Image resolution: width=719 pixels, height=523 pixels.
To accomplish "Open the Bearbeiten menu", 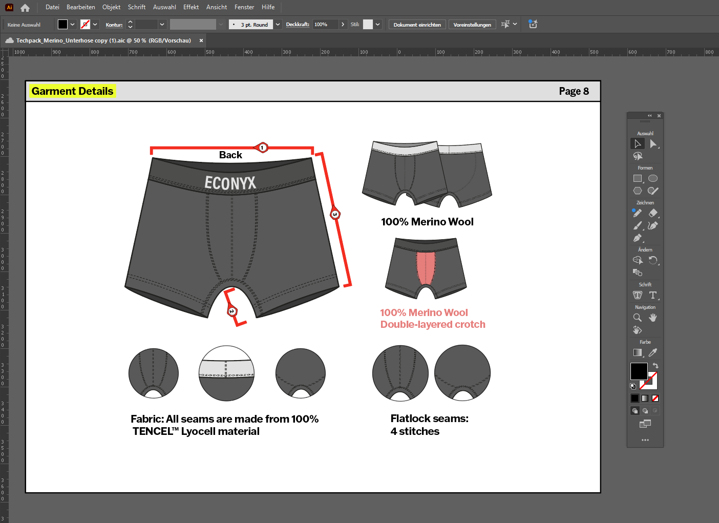I will tap(81, 7).
